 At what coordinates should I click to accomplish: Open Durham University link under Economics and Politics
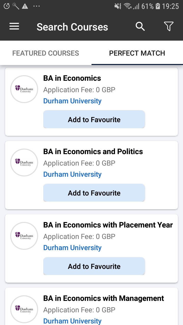click(72, 174)
